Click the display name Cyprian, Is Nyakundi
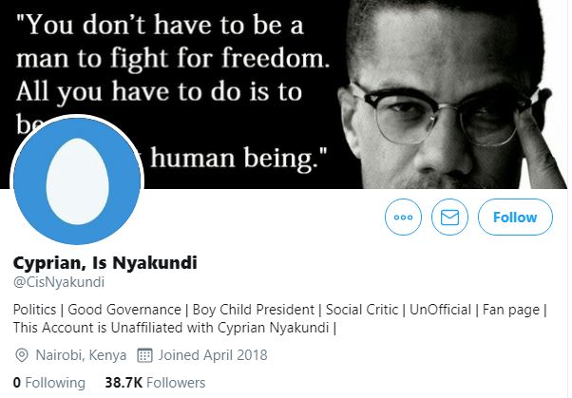This screenshot has width=572, height=398. pyautogui.click(x=105, y=262)
